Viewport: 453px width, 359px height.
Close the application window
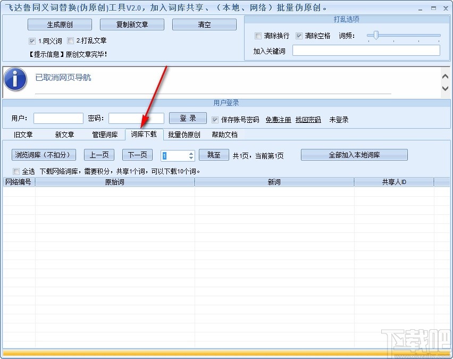(446, 9)
